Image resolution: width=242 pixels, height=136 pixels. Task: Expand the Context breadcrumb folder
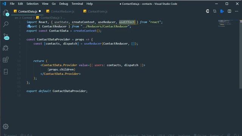27,18
